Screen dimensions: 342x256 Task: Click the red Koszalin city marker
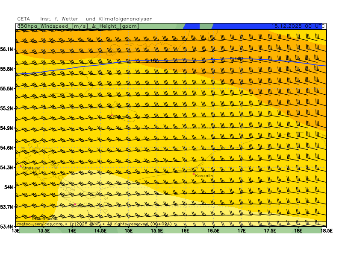(x=194, y=174)
